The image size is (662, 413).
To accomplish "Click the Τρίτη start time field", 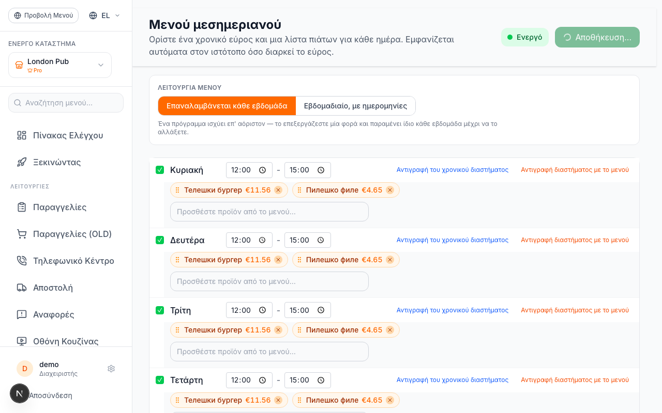I will 249,310.
